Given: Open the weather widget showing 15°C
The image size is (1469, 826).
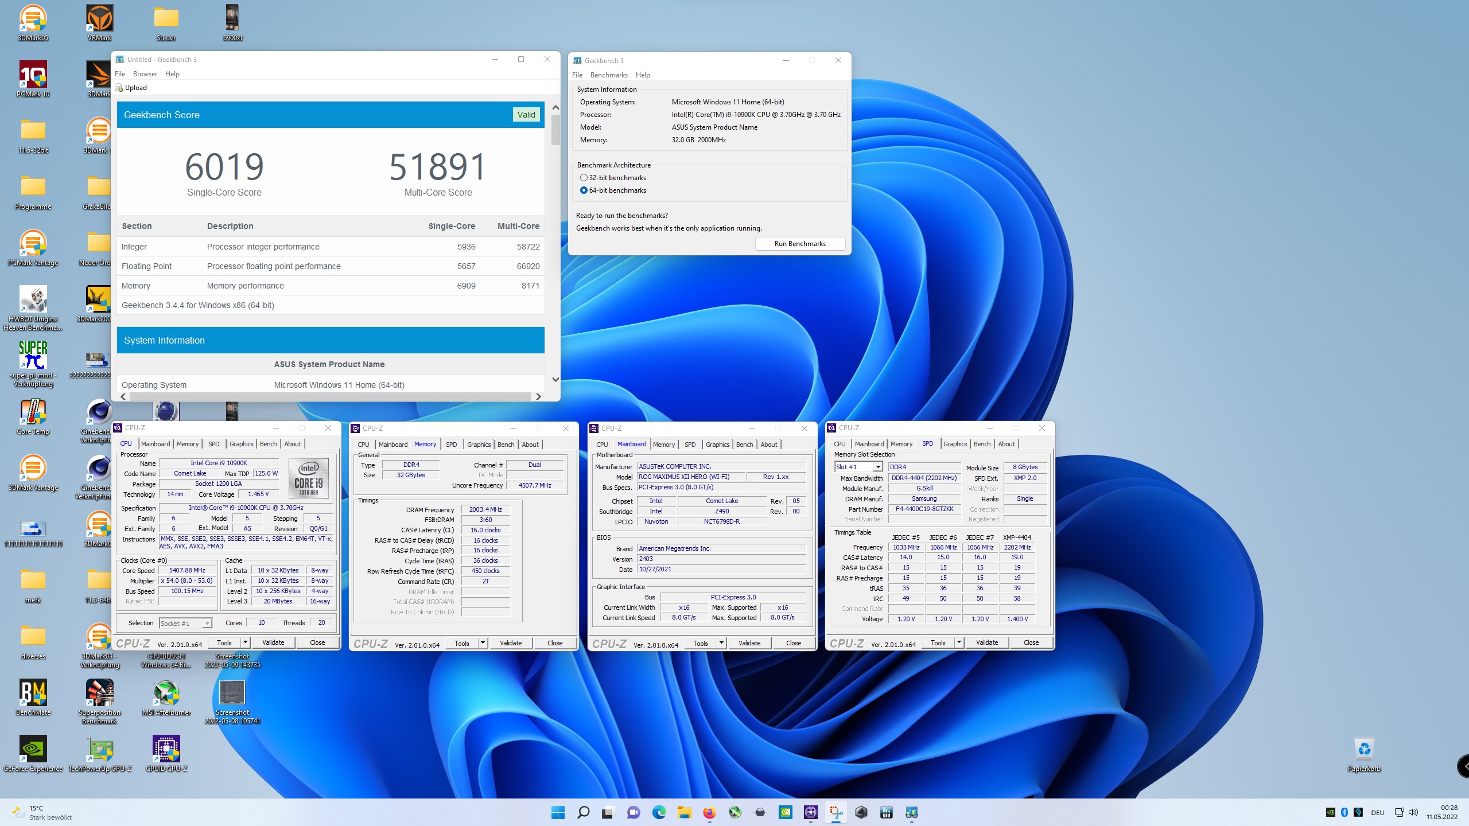Looking at the screenshot, I should (42, 812).
